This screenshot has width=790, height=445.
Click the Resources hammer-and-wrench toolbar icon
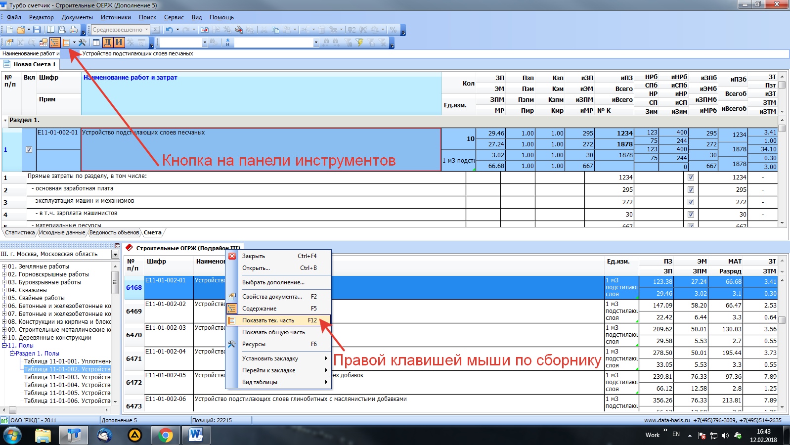tap(83, 43)
